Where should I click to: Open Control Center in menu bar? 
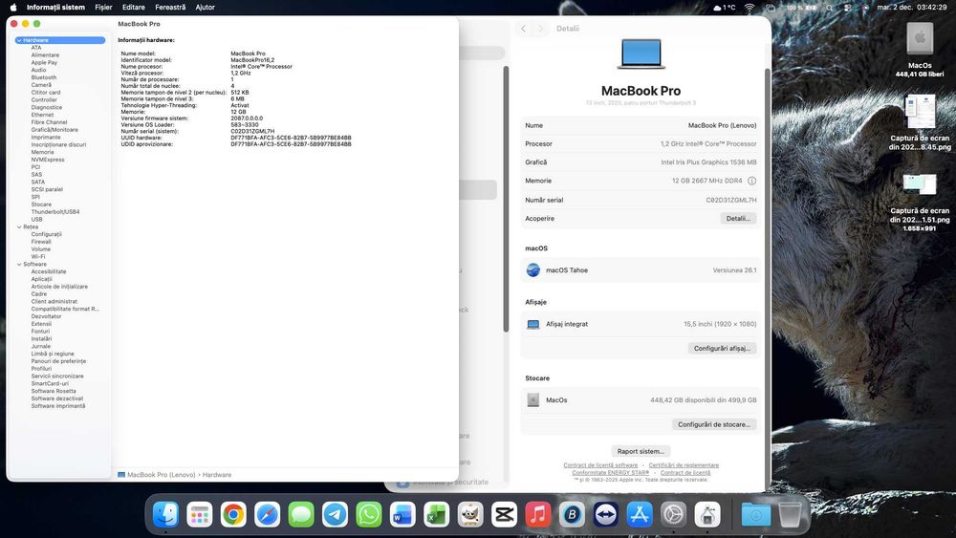(847, 8)
